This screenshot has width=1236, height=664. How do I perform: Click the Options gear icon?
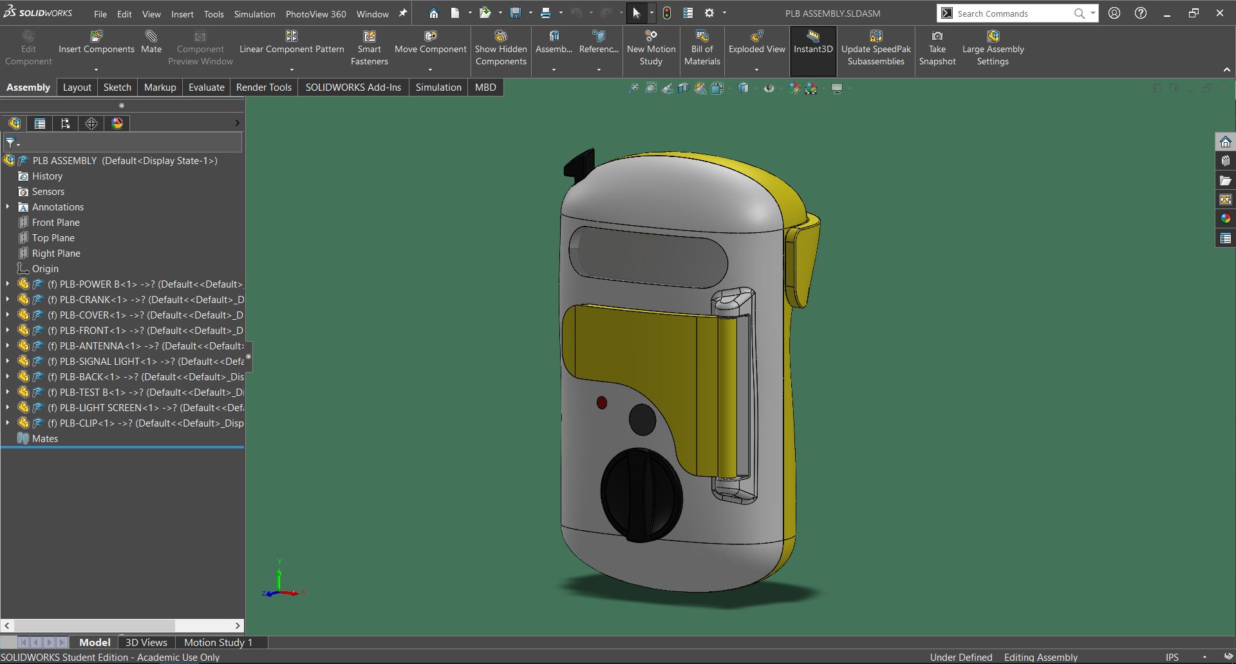click(709, 13)
